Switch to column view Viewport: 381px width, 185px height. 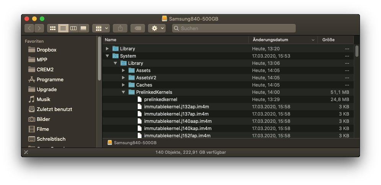(x=73, y=28)
